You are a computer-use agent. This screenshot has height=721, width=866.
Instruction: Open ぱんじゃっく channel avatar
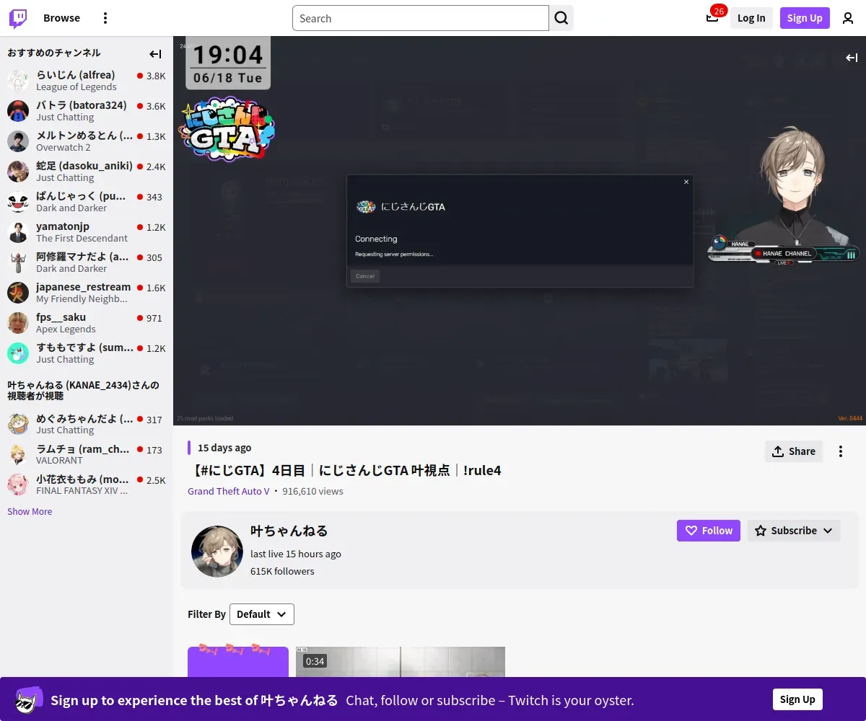coord(18,201)
